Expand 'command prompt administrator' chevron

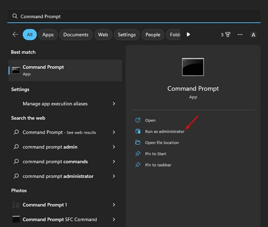(x=114, y=176)
